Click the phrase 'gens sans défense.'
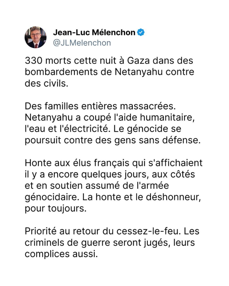229x286 pixels. click(158, 140)
